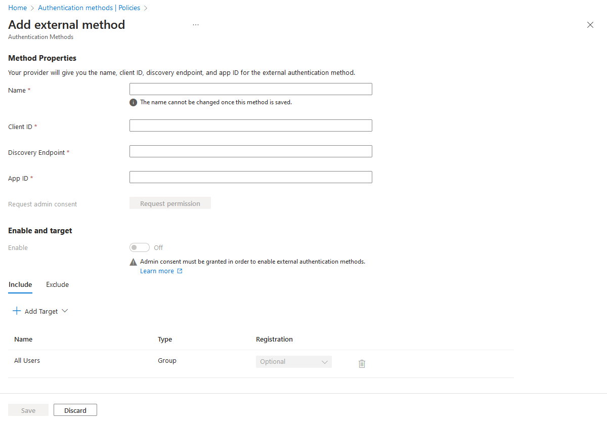Click into the Discovery Endpoint field

point(250,151)
